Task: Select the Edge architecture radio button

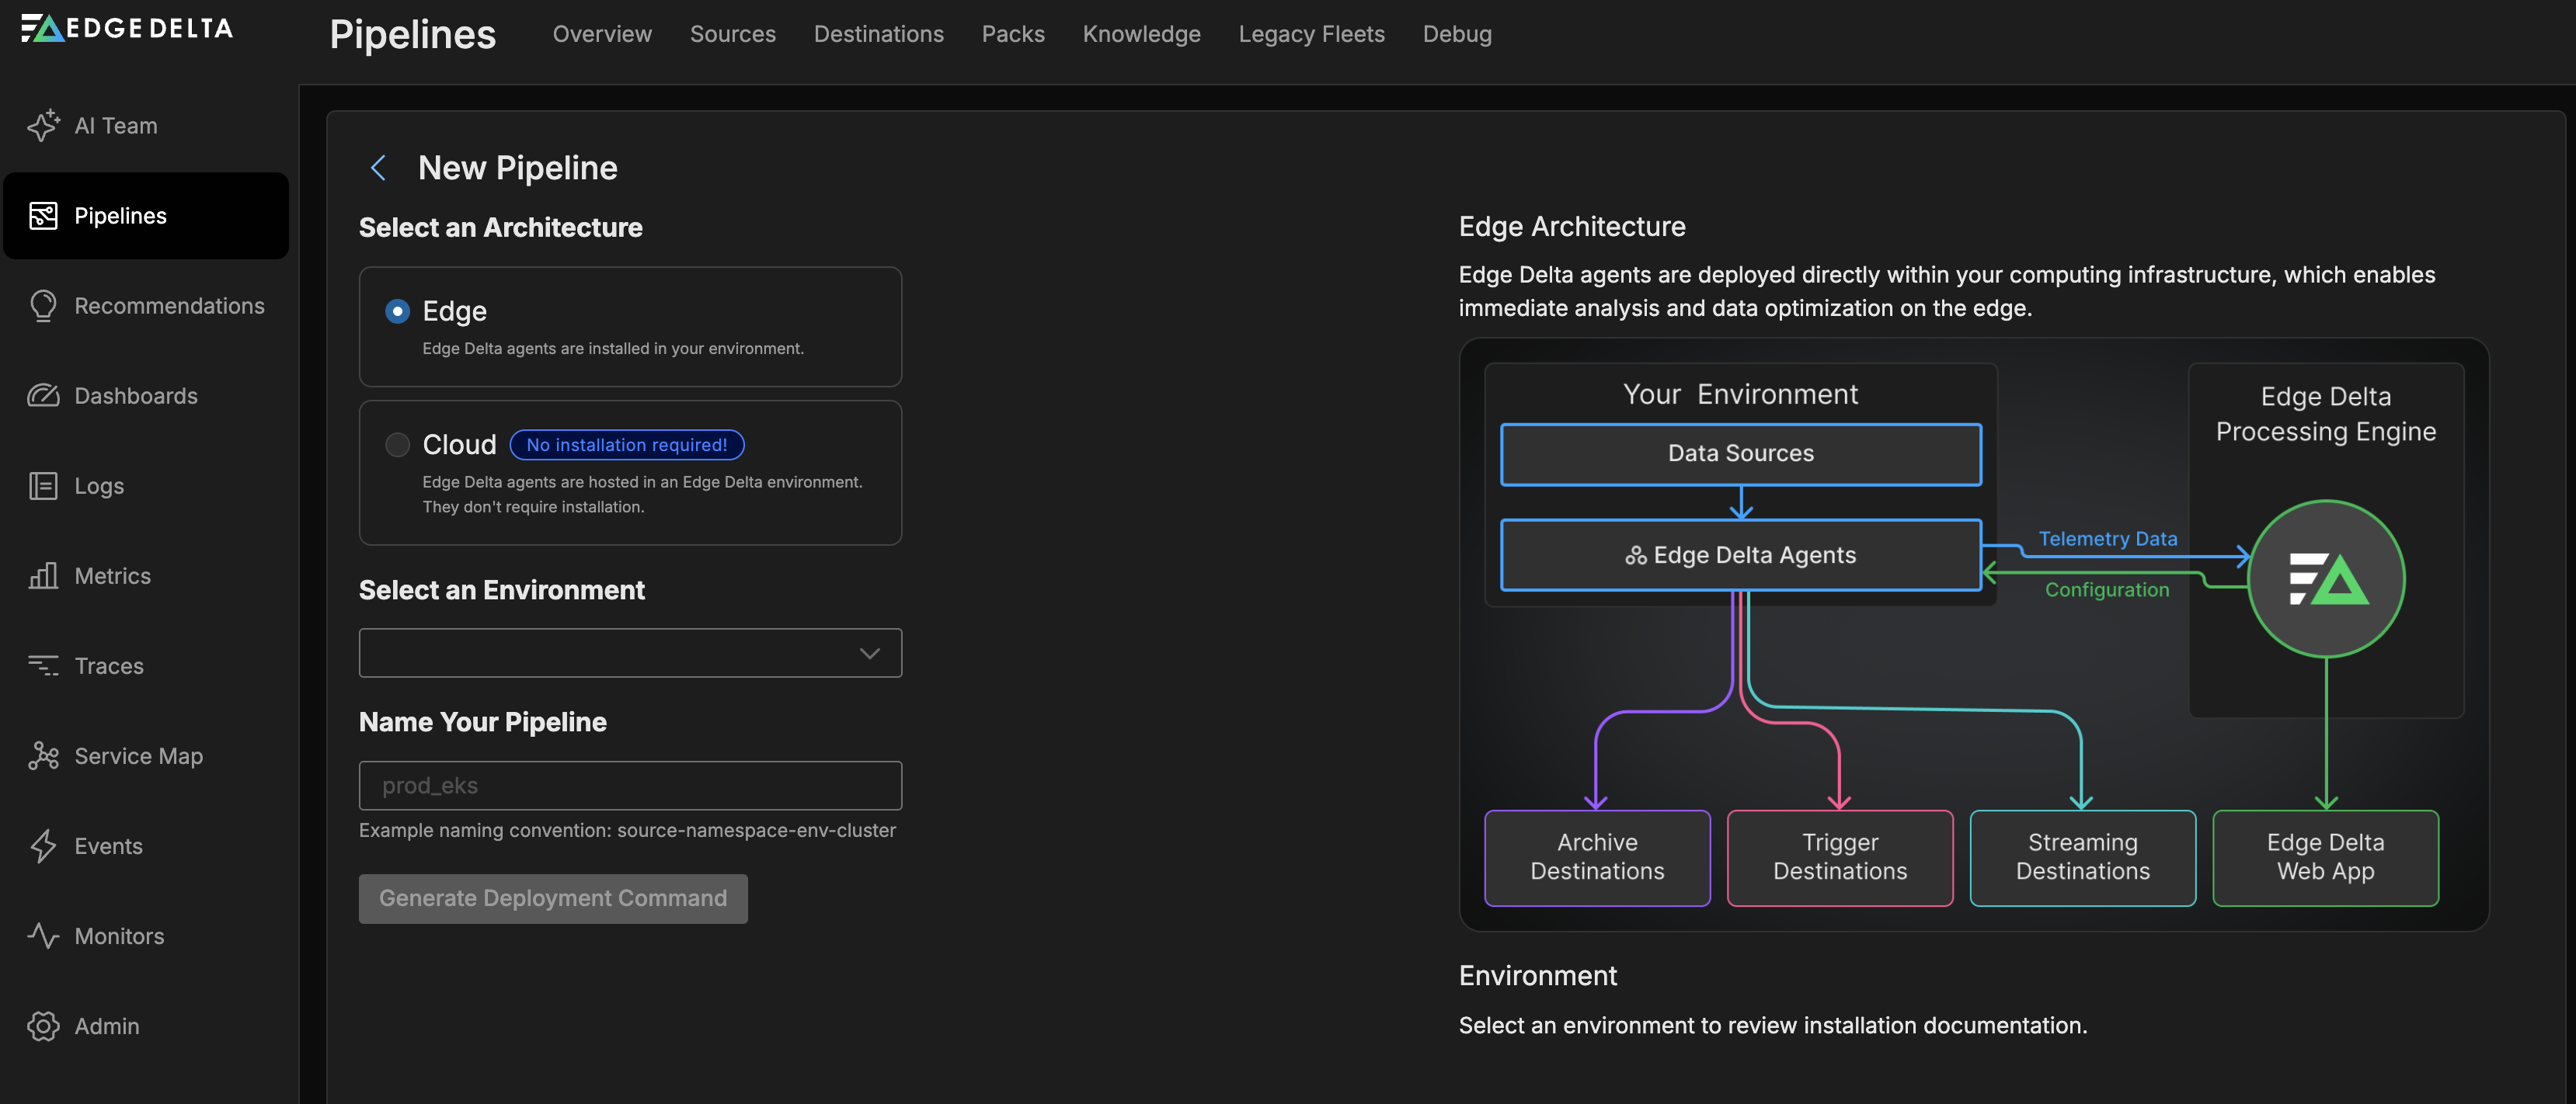Action: [397, 312]
